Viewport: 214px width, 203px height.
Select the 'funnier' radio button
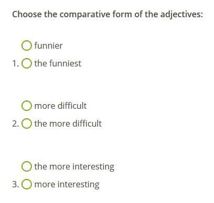click(x=27, y=46)
